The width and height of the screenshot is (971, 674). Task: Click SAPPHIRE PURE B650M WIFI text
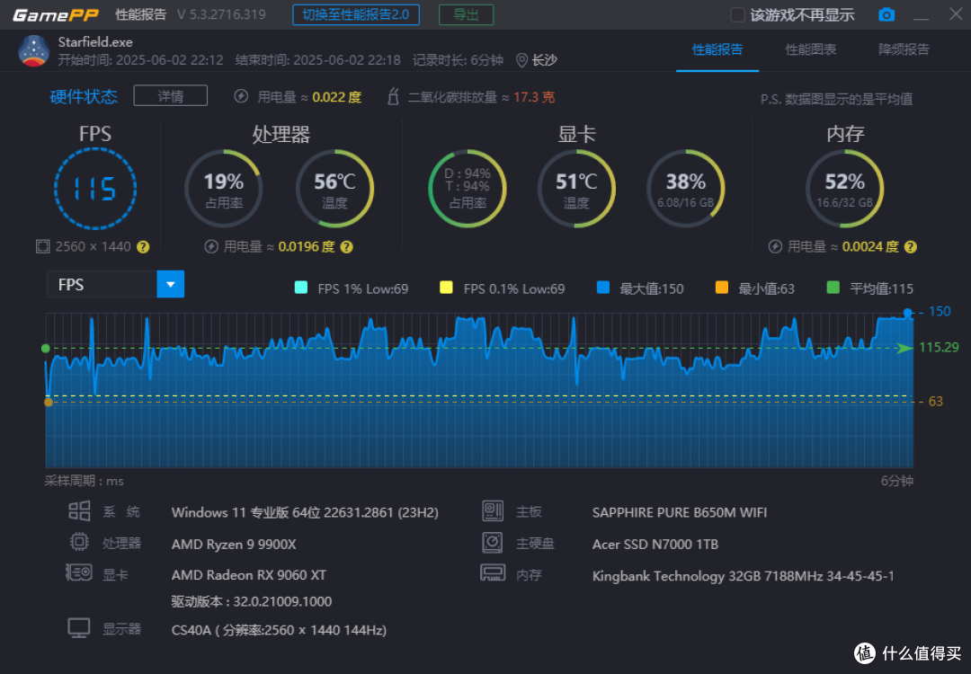click(680, 512)
